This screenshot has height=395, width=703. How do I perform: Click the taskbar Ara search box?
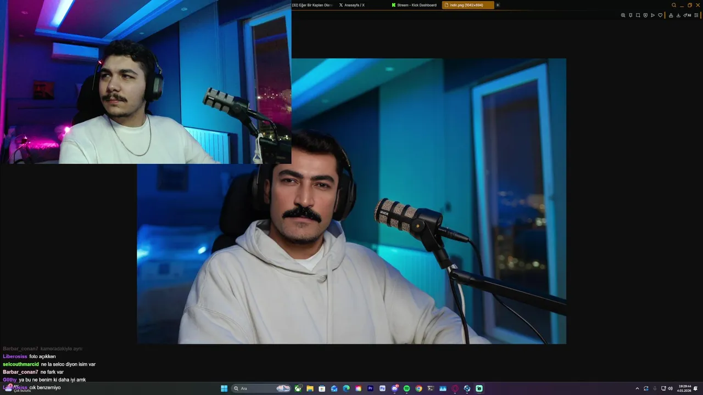point(261,388)
